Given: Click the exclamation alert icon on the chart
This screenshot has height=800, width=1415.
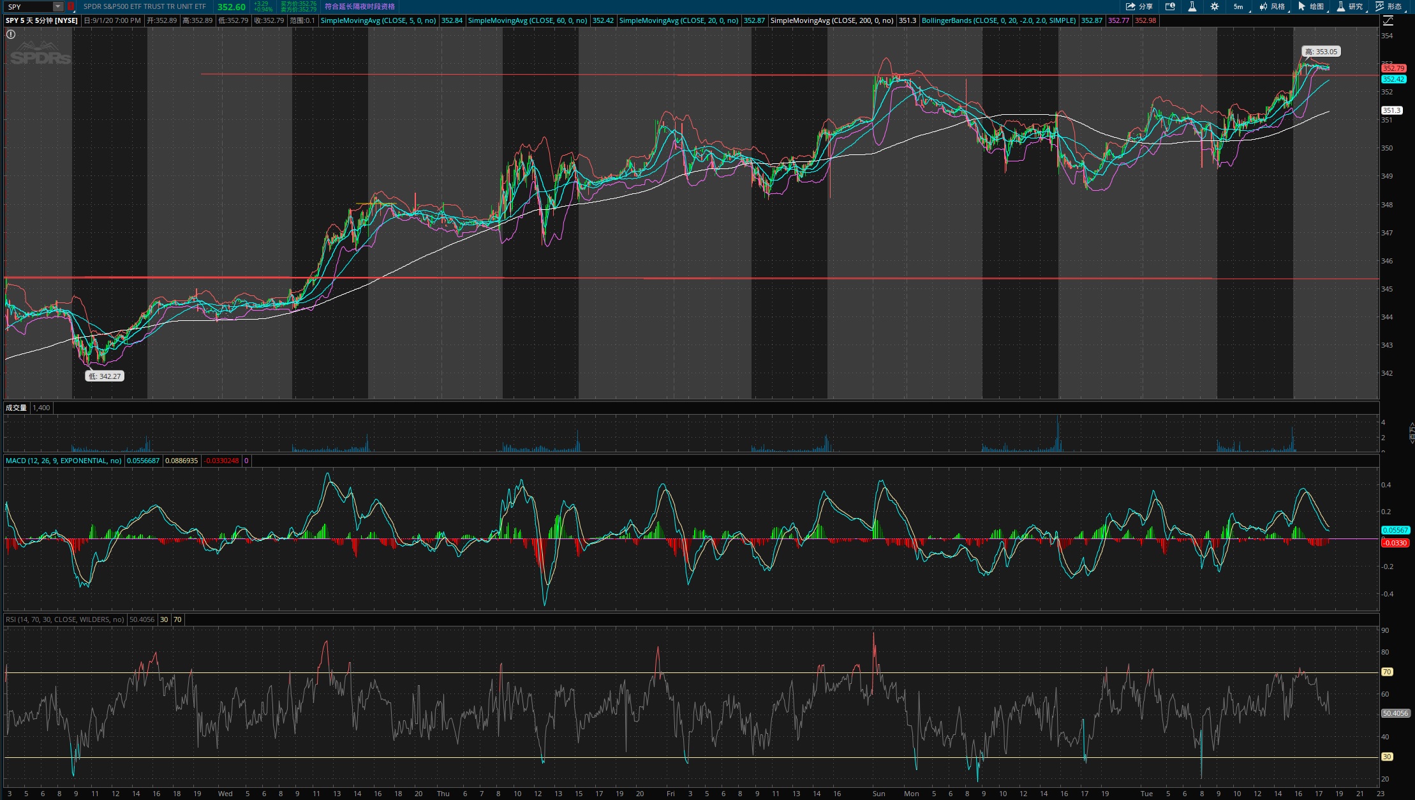Looking at the screenshot, I should pos(11,34).
